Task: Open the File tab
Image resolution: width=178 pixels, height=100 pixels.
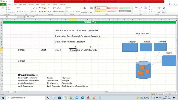Action: tap(3, 4)
